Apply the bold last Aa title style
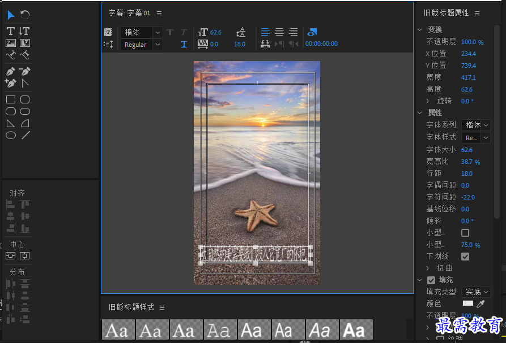The image size is (506, 343). tap(356, 329)
